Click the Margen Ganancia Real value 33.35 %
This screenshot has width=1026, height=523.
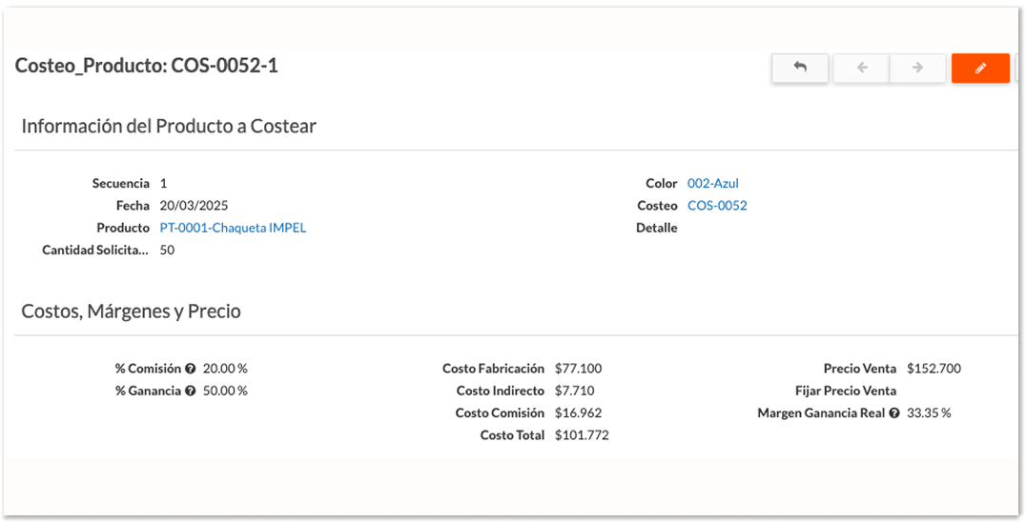pyautogui.click(x=929, y=413)
